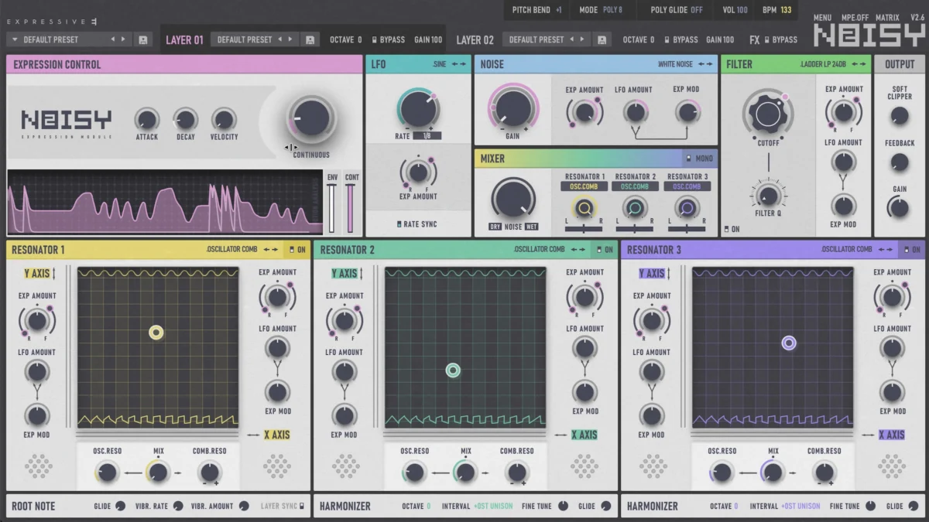Toggle Resonator 3 On switch
This screenshot has height=522, width=929.
click(x=912, y=250)
